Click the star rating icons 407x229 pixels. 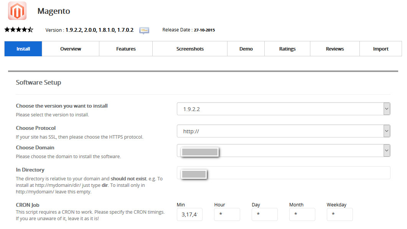point(19,29)
